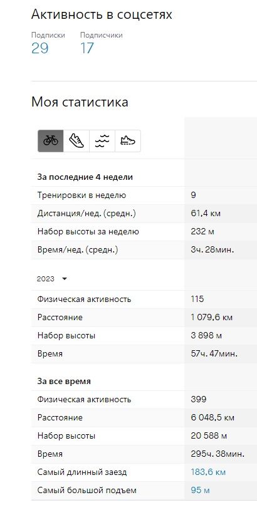Select the Тренировки в неделю row

(144, 195)
